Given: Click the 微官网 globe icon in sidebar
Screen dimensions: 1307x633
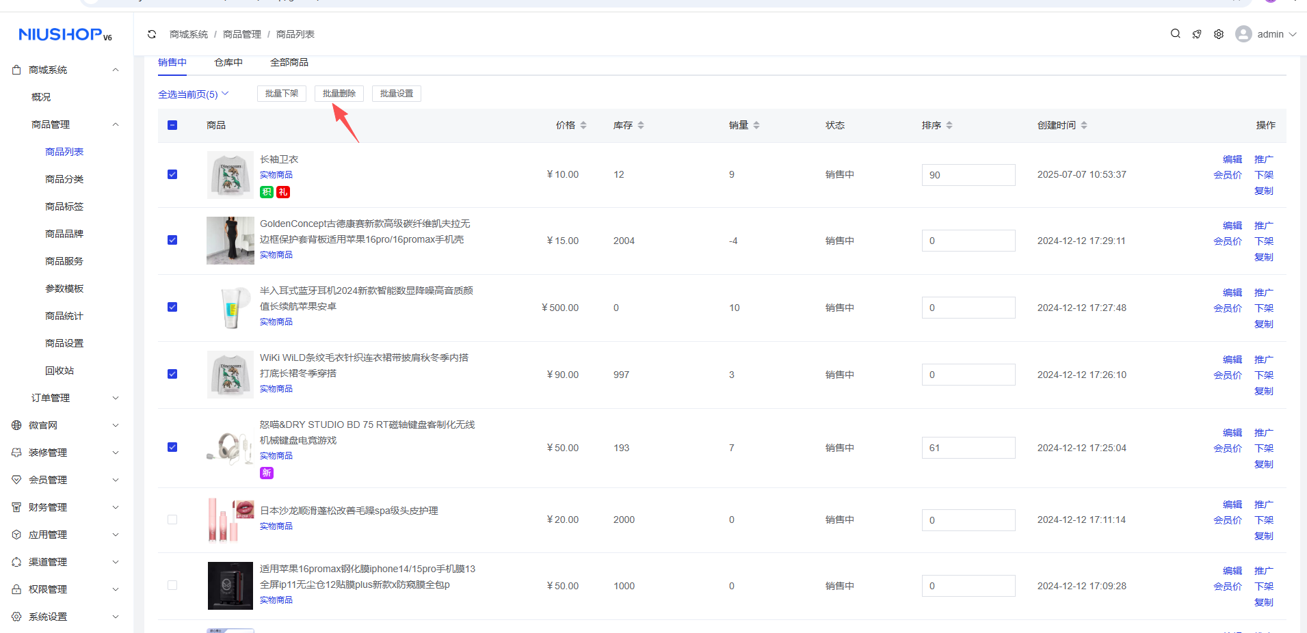Looking at the screenshot, I should (16, 425).
